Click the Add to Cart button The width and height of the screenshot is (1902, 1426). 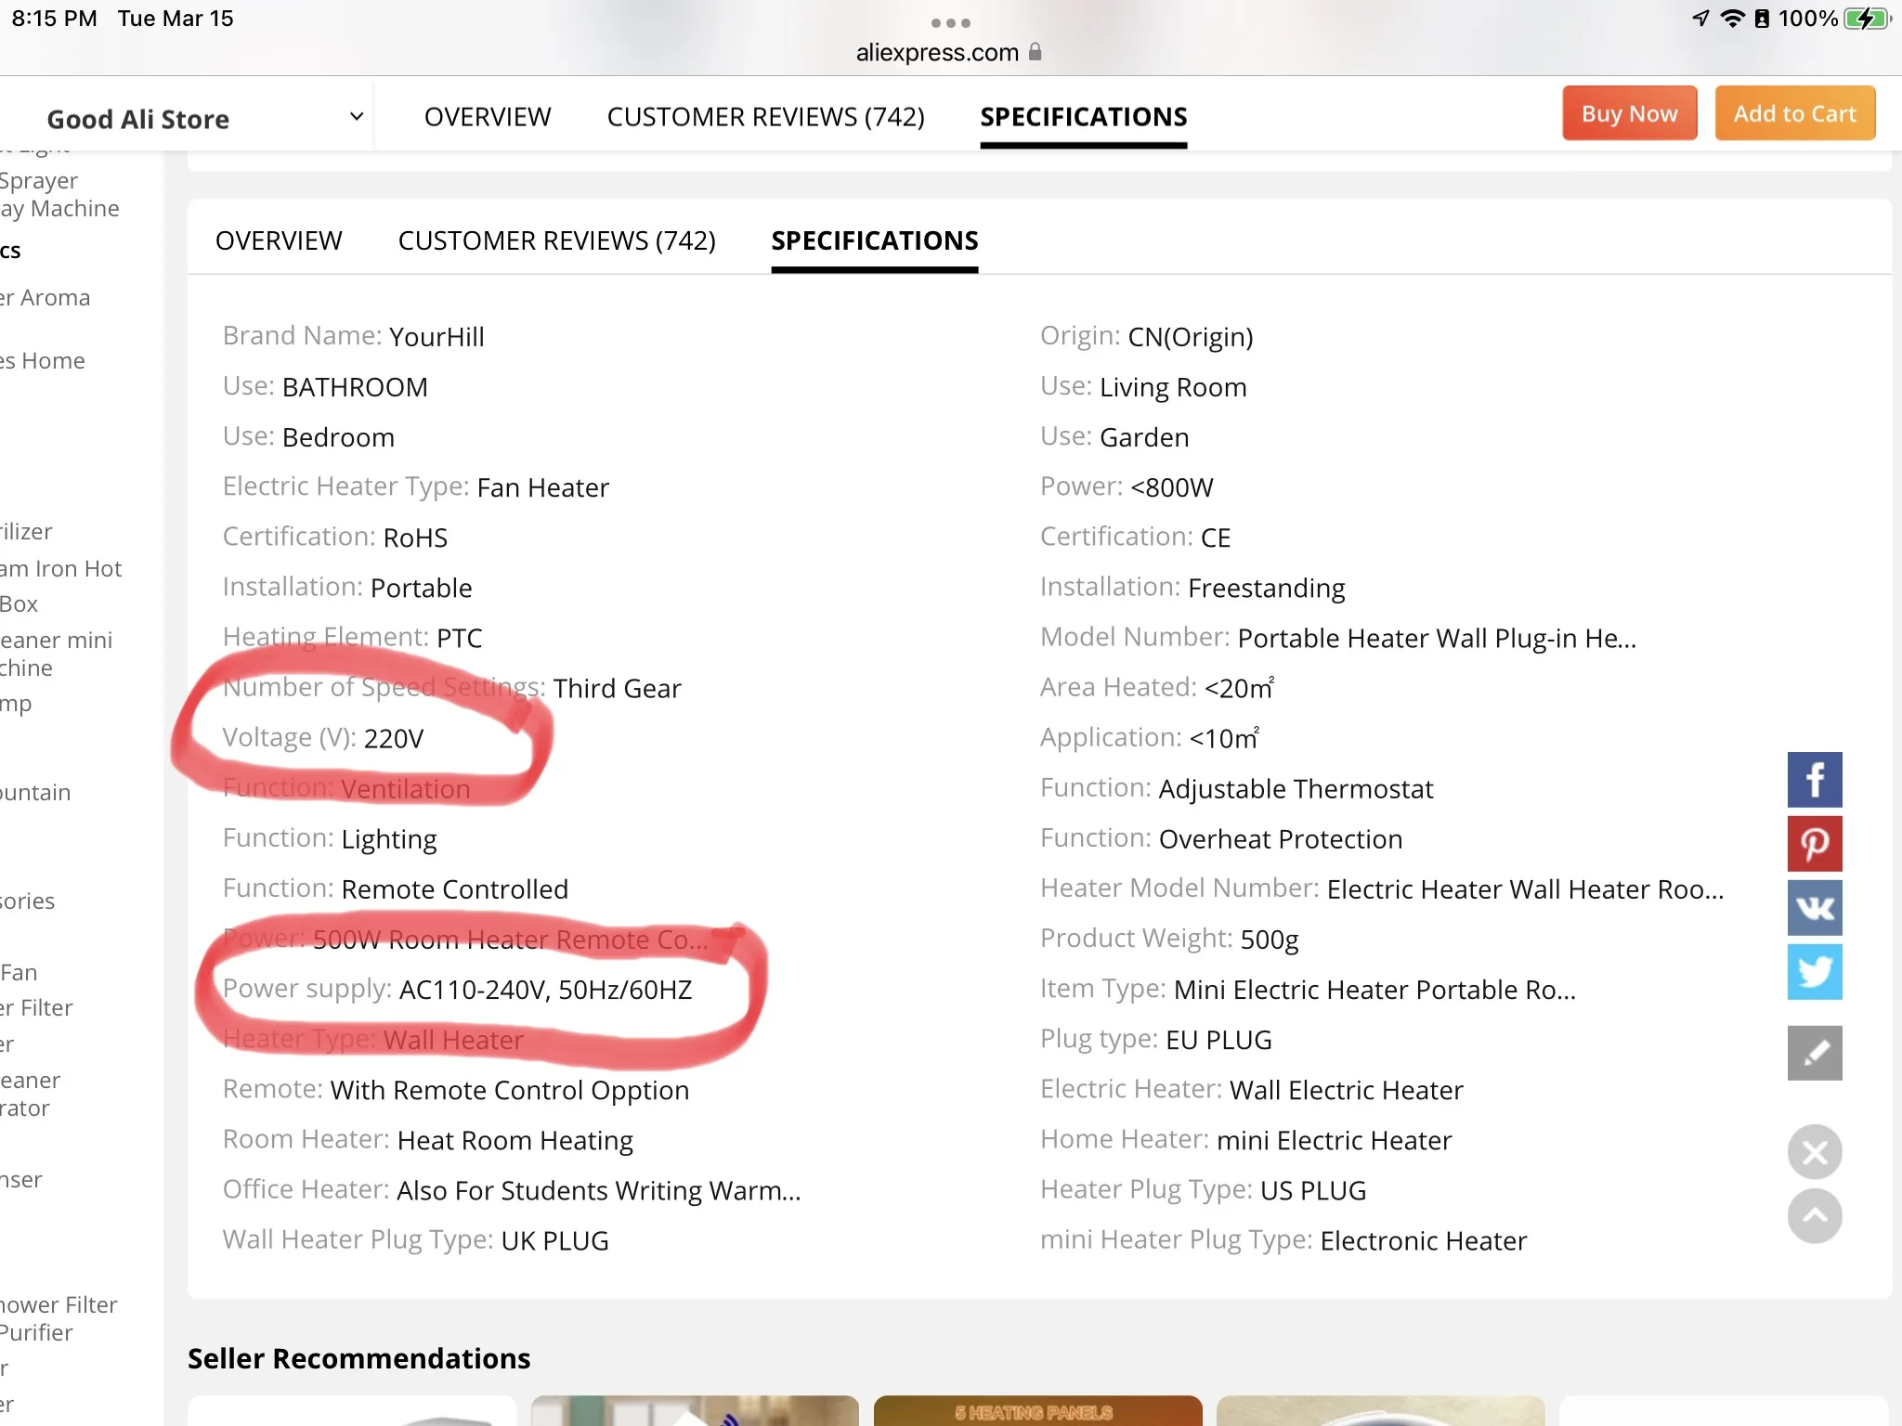[x=1794, y=113]
